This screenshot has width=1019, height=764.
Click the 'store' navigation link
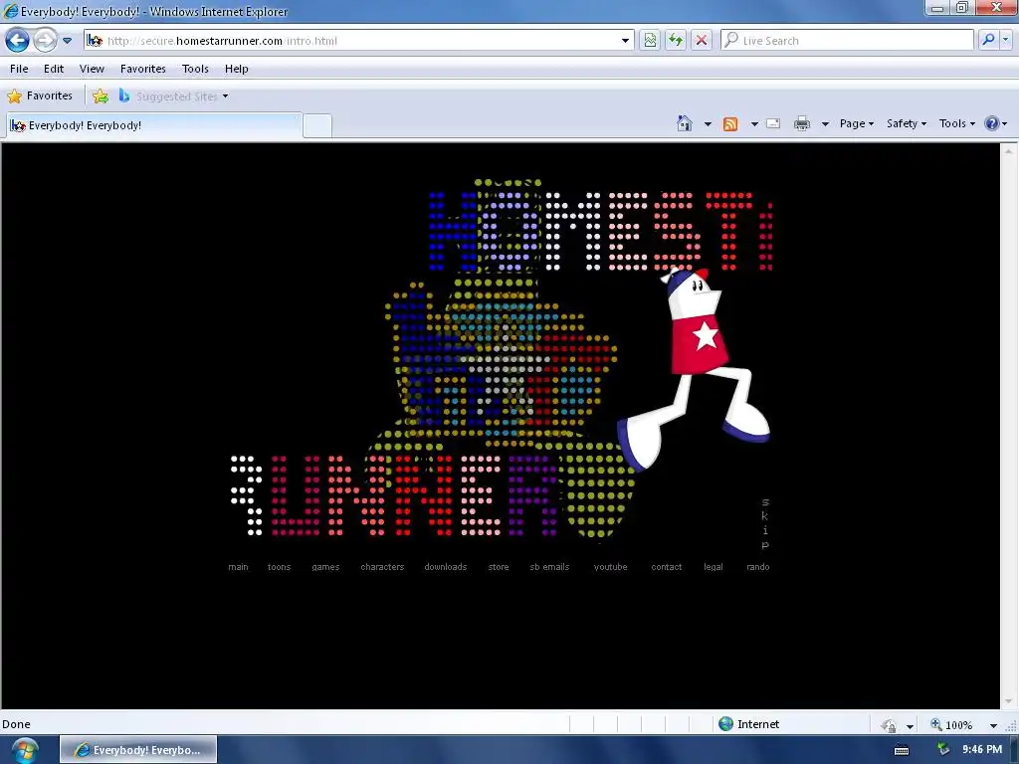pyautogui.click(x=499, y=566)
